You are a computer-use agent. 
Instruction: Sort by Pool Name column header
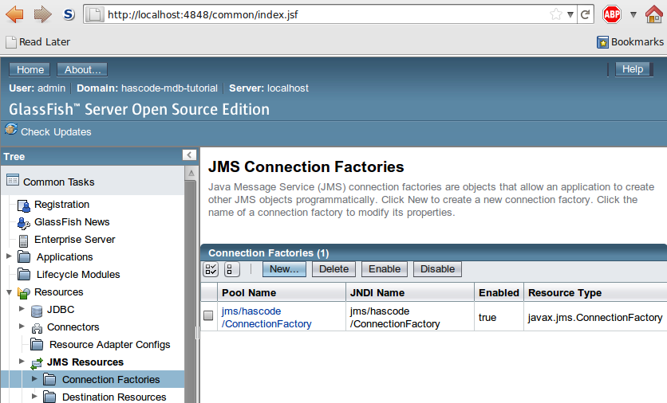(249, 293)
